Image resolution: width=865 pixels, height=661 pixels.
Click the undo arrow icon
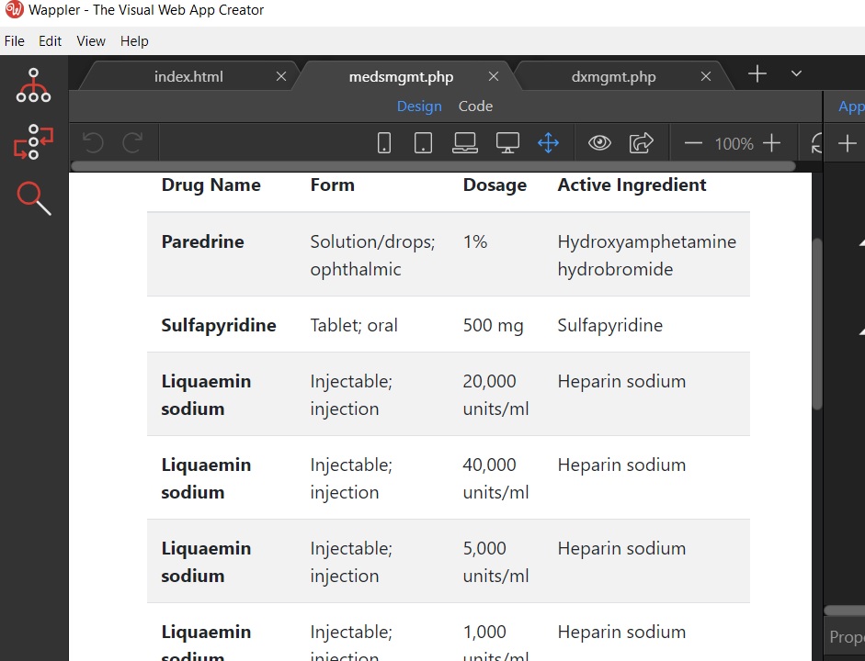pyautogui.click(x=93, y=142)
